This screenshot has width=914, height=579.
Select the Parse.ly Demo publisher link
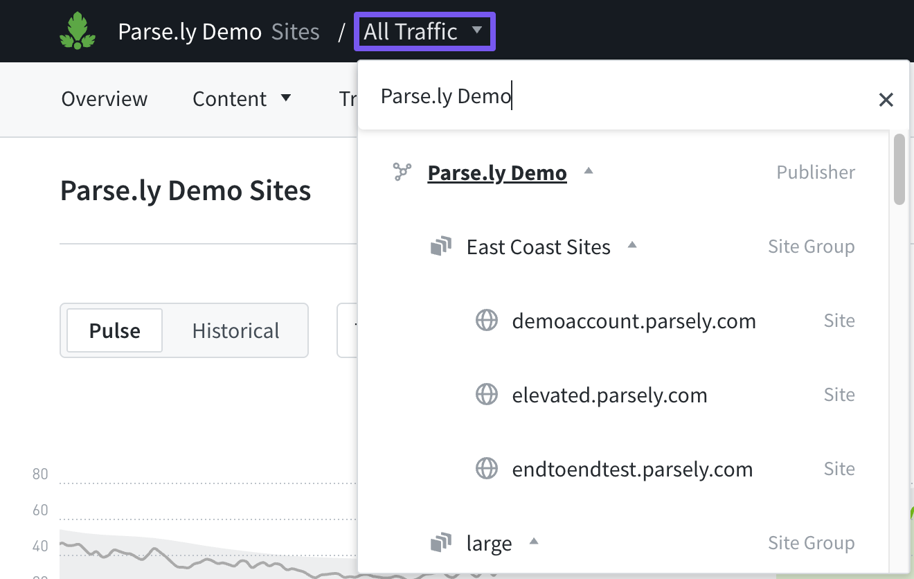pos(497,172)
